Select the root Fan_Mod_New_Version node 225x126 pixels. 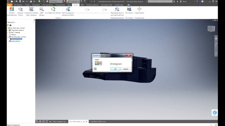click(x=17, y=28)
